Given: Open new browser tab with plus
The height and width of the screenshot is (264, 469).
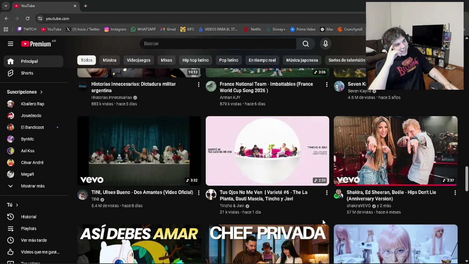Looking at the screenshot, I should [x=85, y=6].
